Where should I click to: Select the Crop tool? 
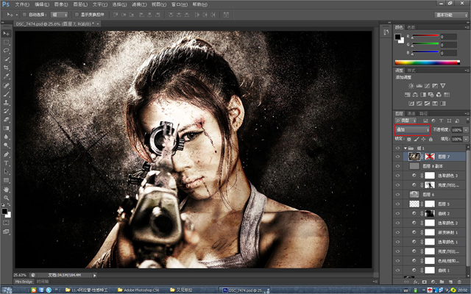pos(6,68)
